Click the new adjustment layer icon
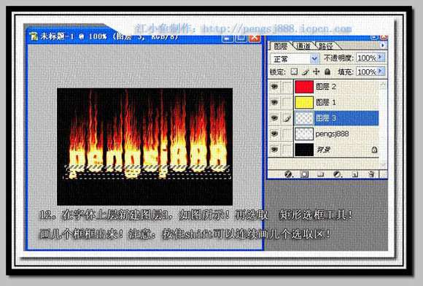The height and width of the screenshot is (286, 423). tap(337, 174)
